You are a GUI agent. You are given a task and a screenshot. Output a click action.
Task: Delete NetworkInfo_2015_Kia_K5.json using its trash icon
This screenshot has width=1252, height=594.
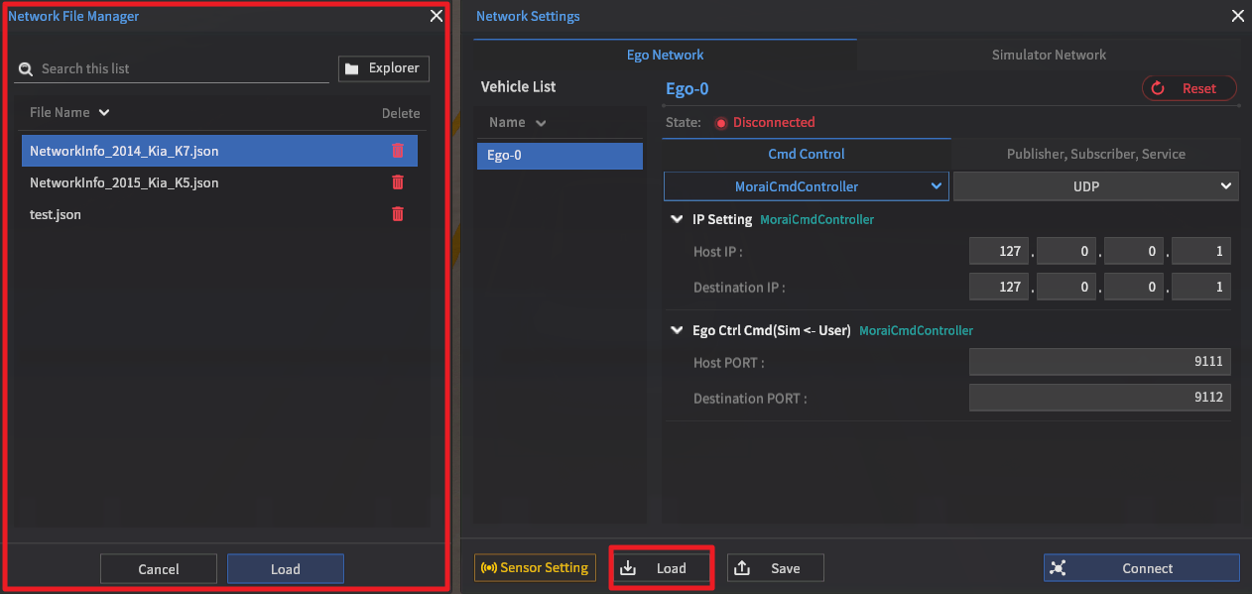(x=398, y=182)
